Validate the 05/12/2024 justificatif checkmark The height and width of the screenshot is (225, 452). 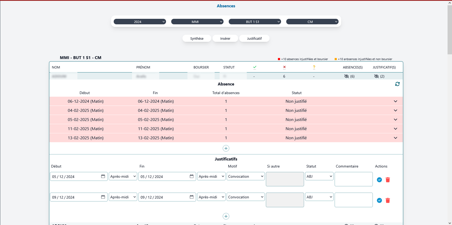pyautogui.click(x=379, y=180)
